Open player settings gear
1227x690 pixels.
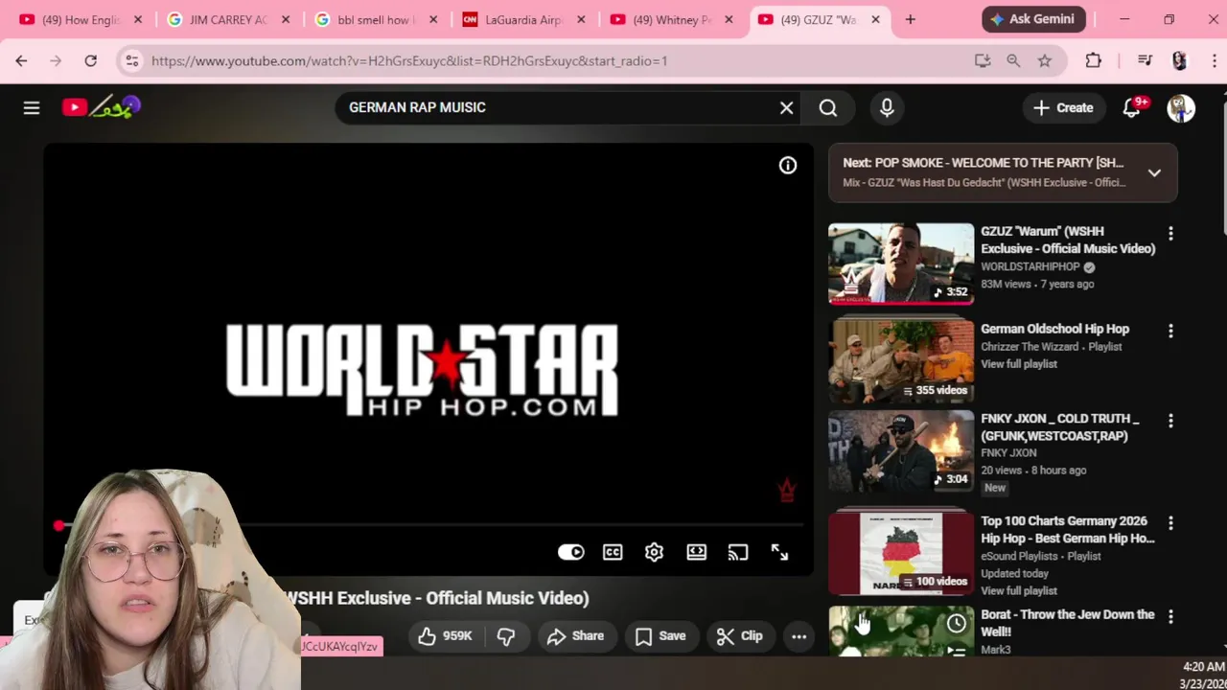(654, 552)
